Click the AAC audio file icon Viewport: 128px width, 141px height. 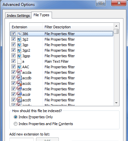[x=19, y=67]
